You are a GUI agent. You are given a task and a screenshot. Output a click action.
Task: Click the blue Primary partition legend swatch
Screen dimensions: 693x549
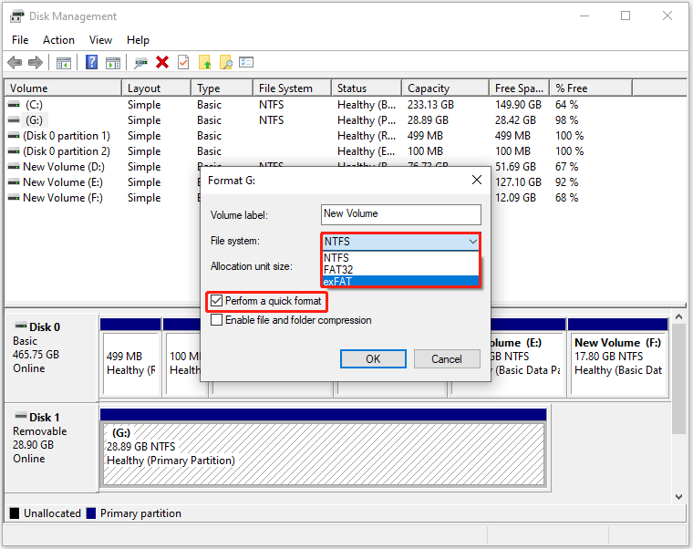pyautogui.click(x=91, y=513)
